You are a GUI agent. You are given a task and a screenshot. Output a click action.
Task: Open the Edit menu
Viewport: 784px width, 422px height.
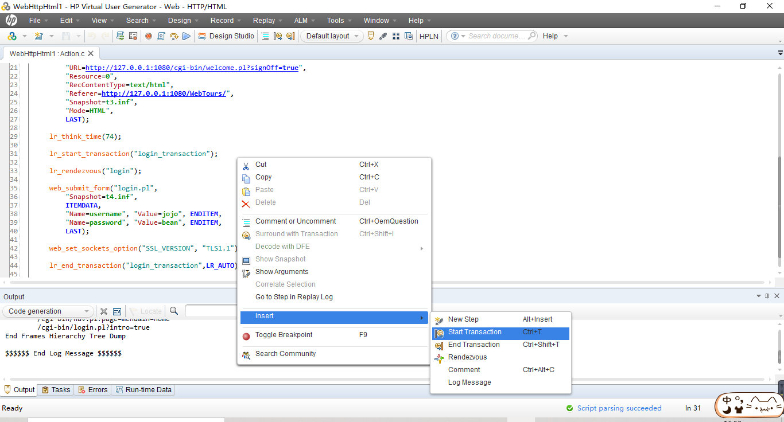coord(67,20)
